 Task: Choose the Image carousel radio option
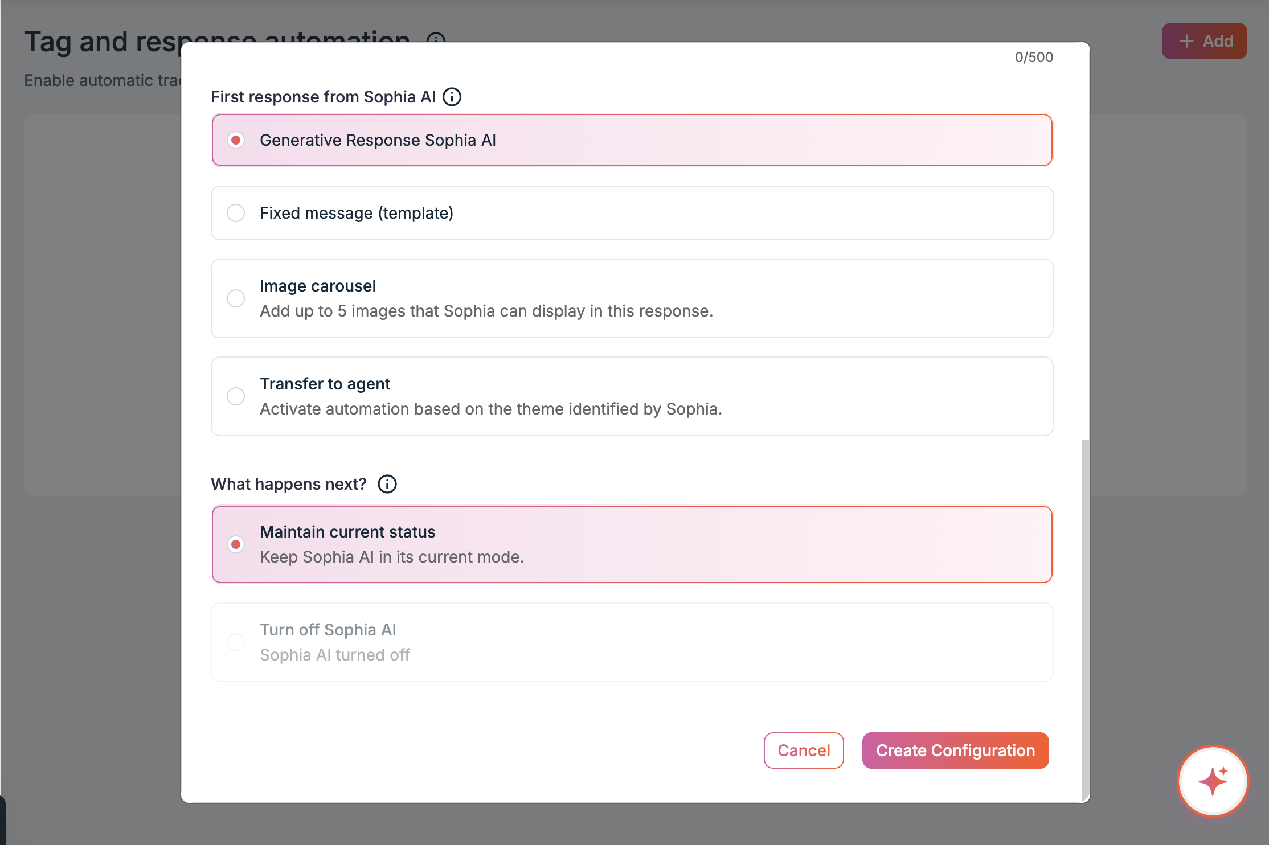(x=236, y=298)
